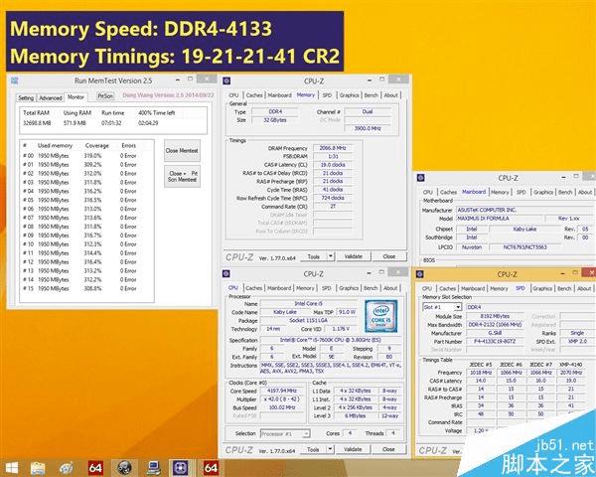Viewport: 596px width, 477px height.
Task: Click CPU-Z SPD window title icon
Action: tap(419, 274)
